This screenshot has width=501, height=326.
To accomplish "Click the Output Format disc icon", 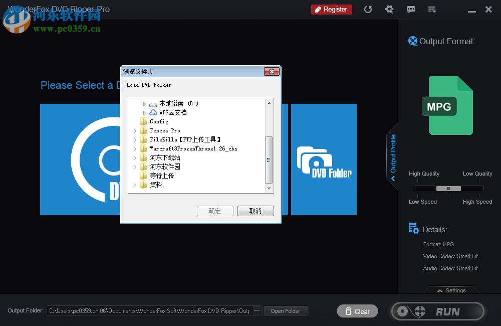I will [x=412, y=41].
